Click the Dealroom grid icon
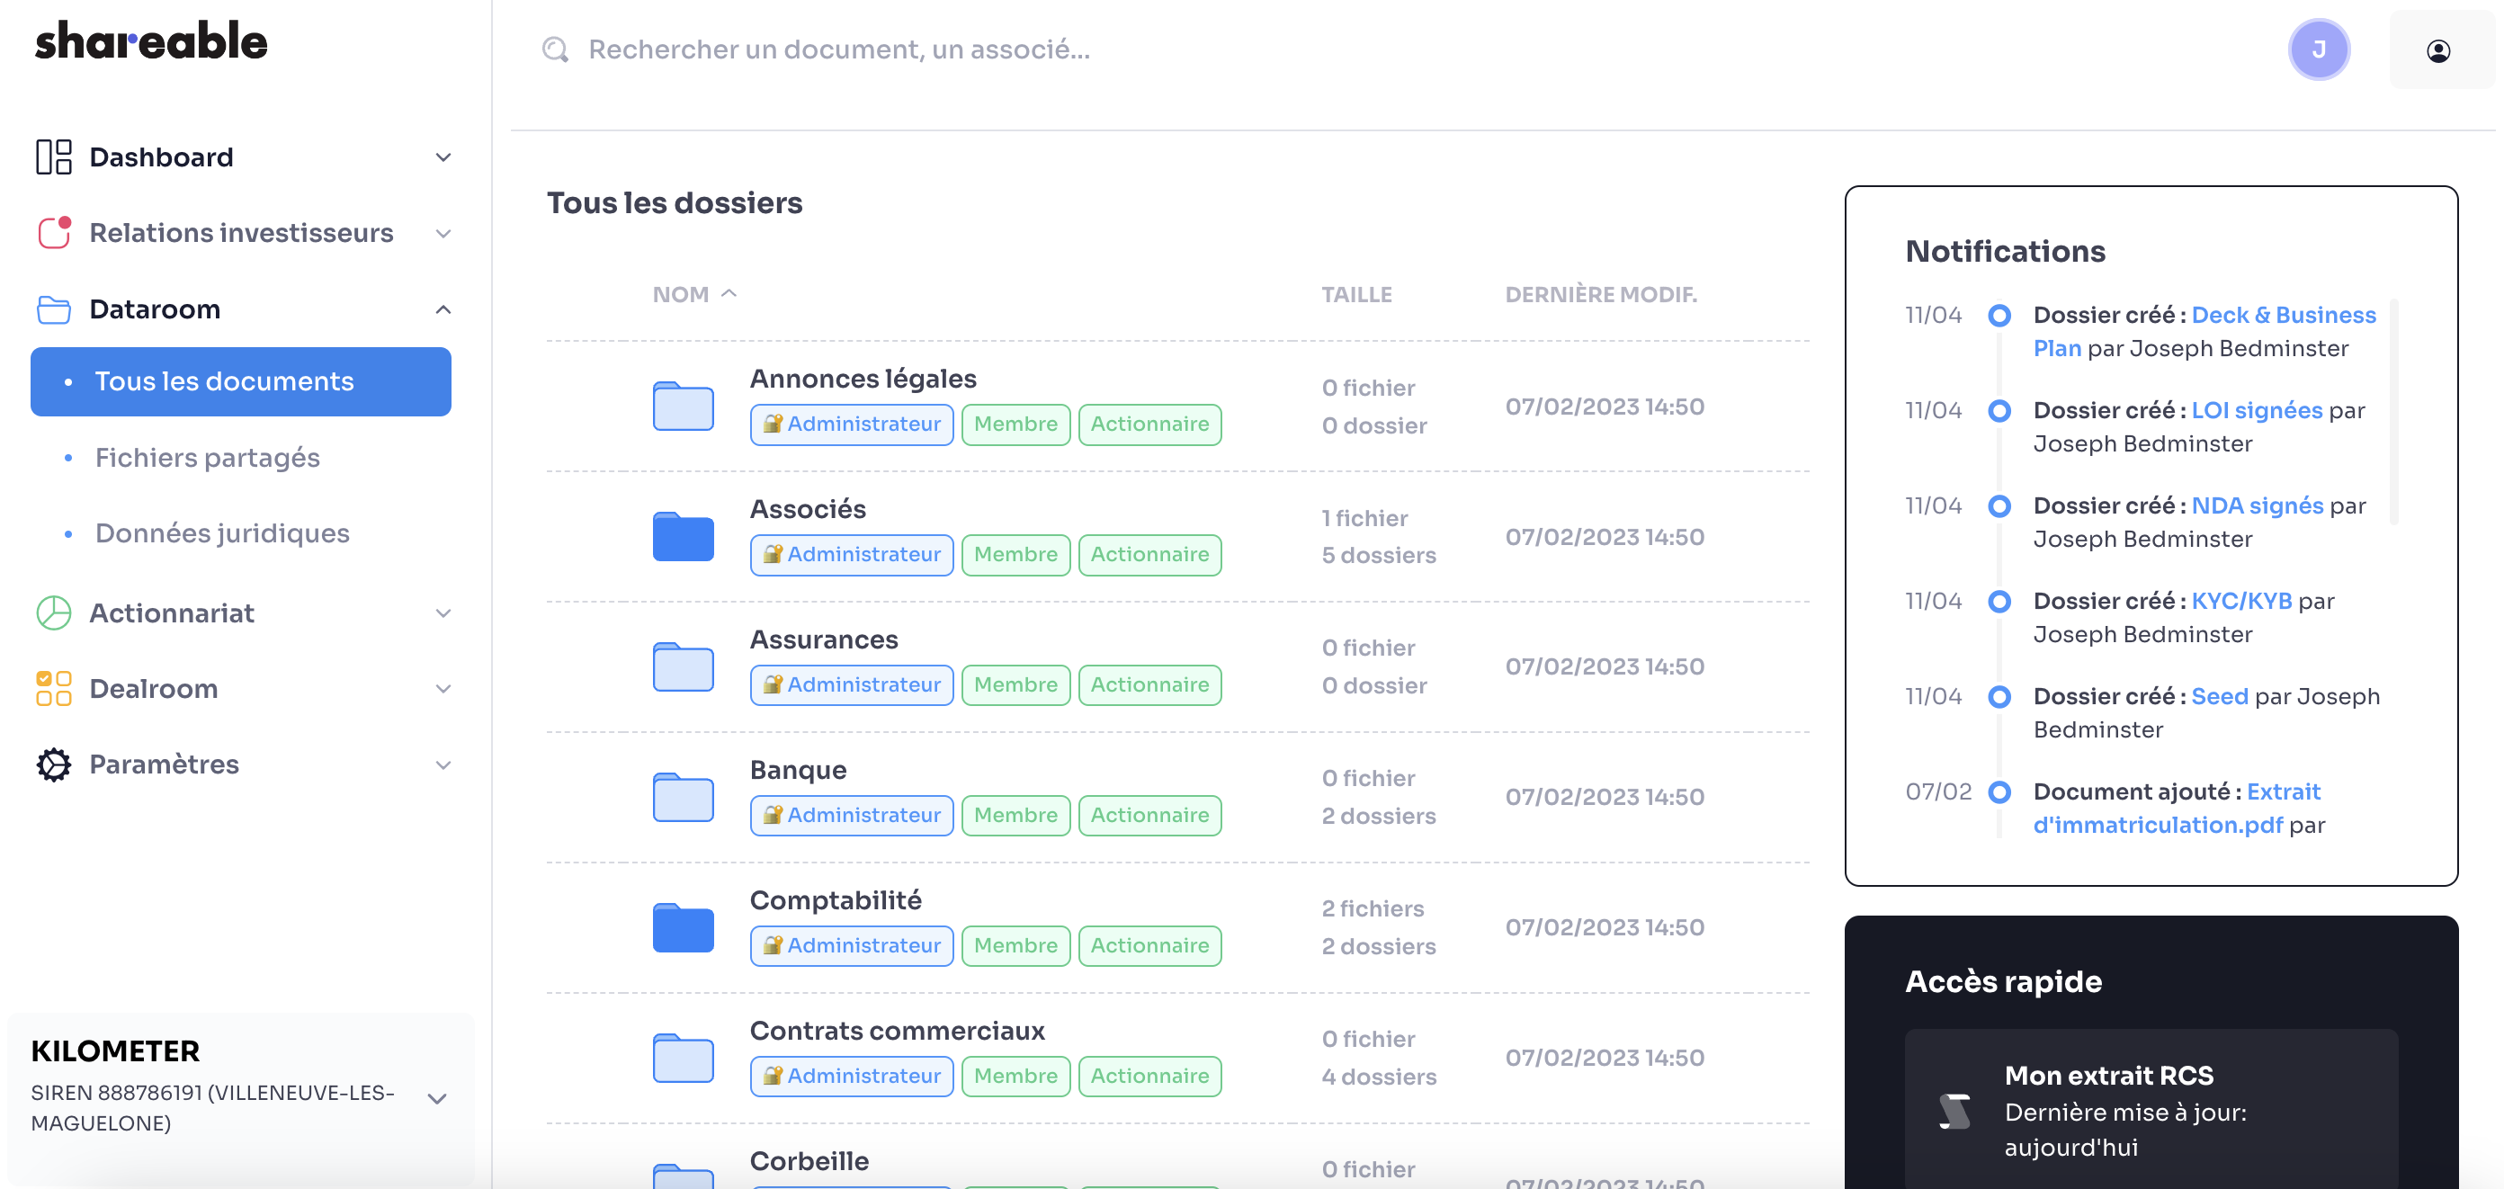 (x=53, y=688)
